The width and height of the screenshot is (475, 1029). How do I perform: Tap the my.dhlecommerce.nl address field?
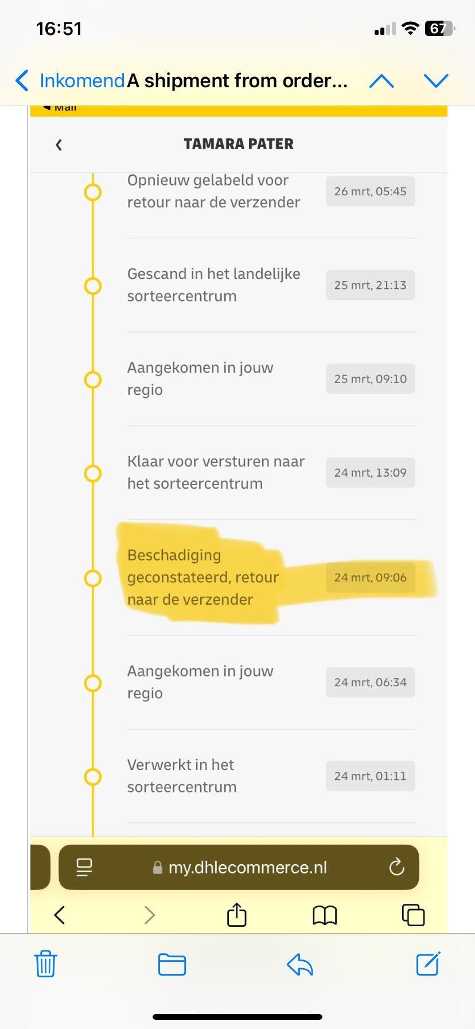(247, 867)
